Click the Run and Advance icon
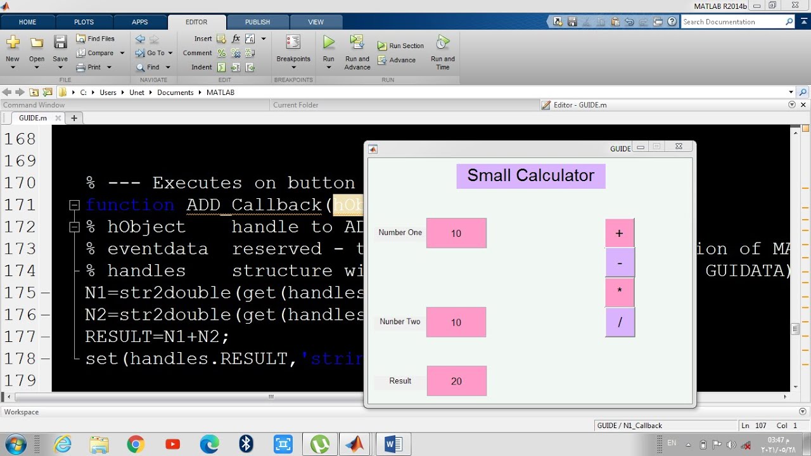 (357, 42)
